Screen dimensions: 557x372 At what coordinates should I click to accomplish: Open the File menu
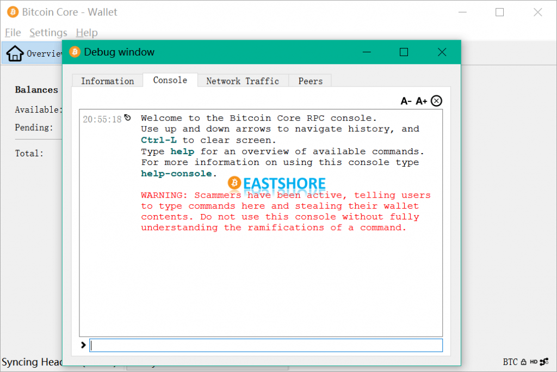[x=13, y=33]
